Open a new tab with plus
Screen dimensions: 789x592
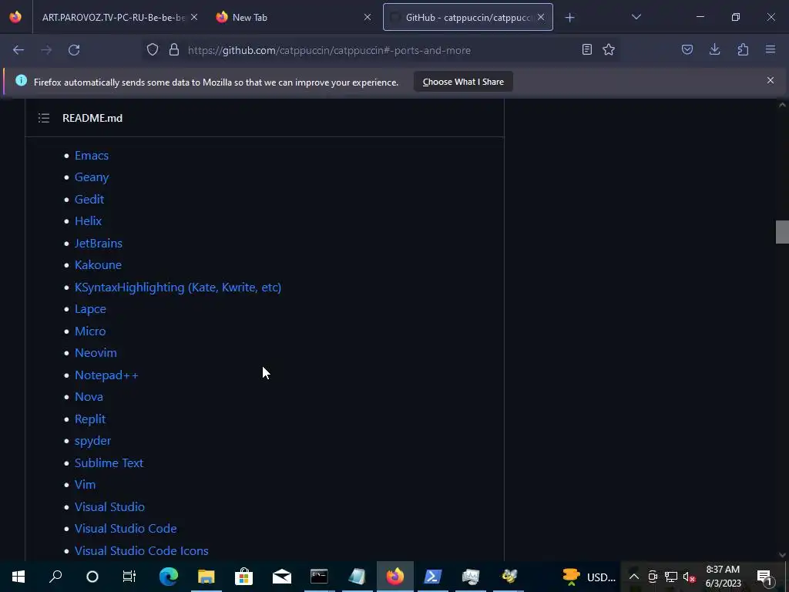569,18
